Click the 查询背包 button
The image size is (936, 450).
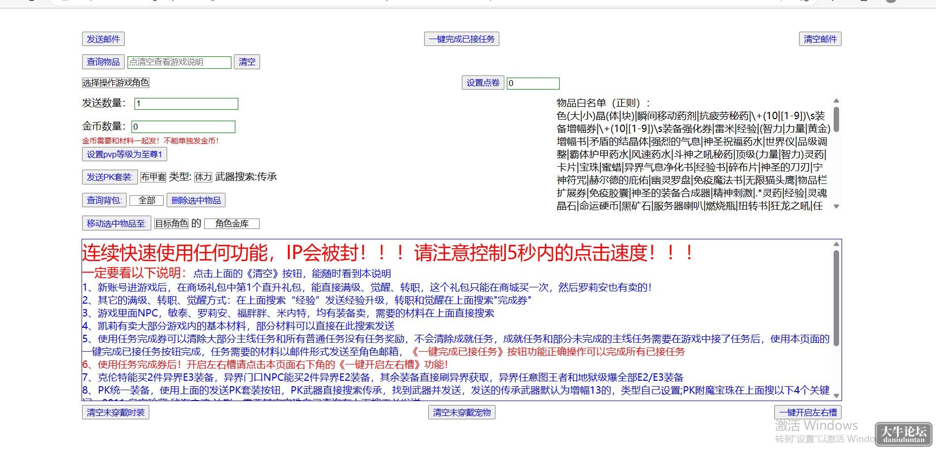pos(104,200)
